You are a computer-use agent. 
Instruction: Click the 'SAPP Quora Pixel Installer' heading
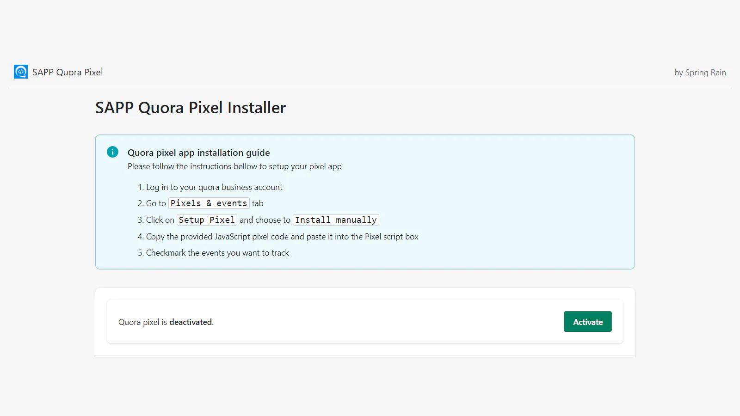tap(191, 108)
